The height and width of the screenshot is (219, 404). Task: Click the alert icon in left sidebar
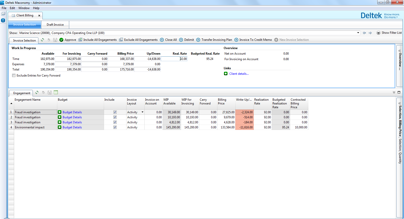click(3, 20)
